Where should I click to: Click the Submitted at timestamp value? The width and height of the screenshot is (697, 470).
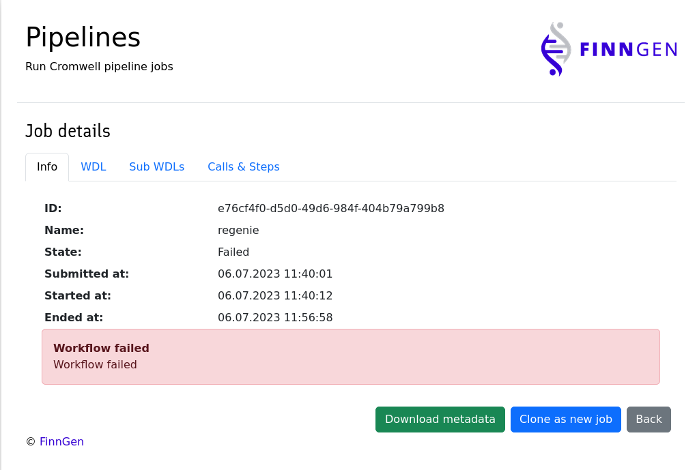pyautogui.click(x=275, y=274)
